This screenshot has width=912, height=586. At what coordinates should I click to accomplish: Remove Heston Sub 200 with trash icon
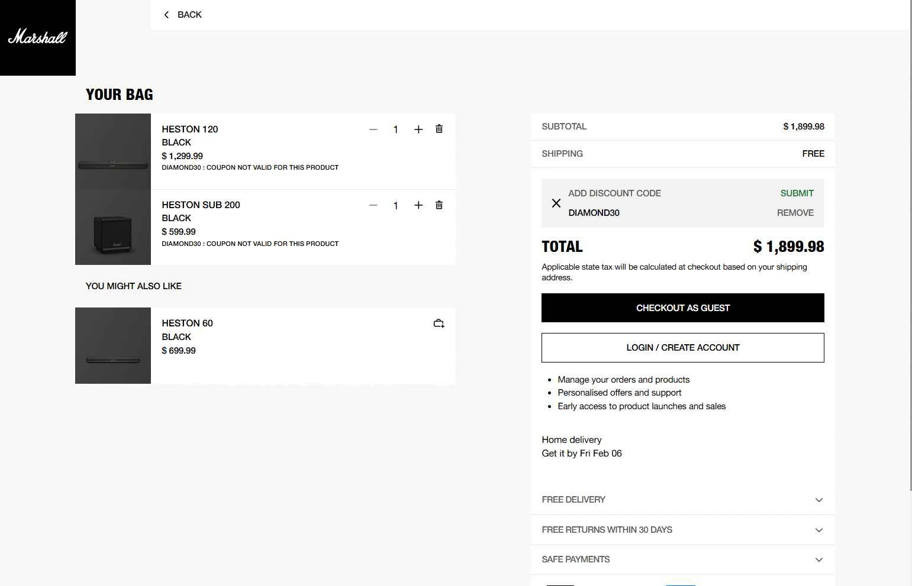coord(439,205)
